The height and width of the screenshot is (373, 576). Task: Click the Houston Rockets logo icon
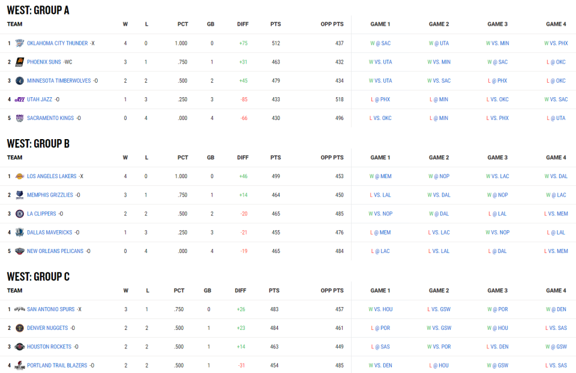(x=20, y=347)
